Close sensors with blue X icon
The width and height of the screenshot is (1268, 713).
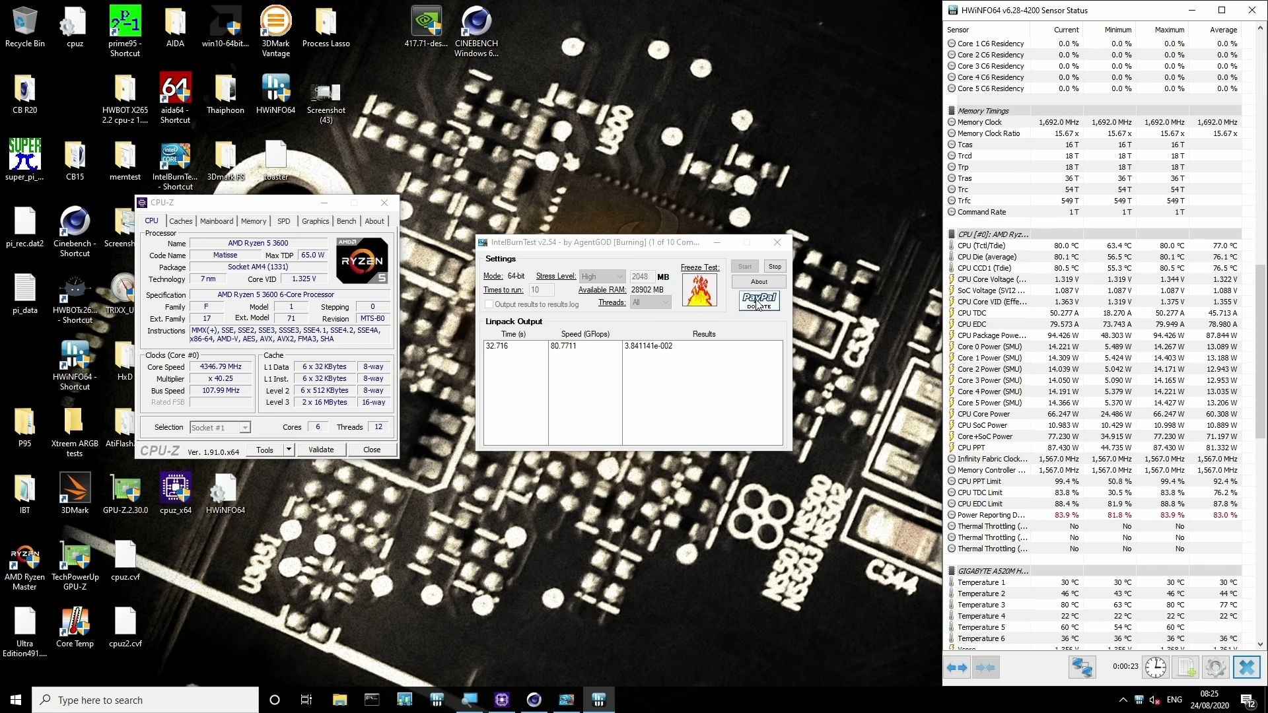tap(1246, 667)
